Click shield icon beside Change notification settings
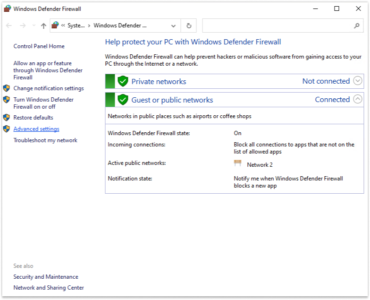Viewport: 370px width, 300px height. [7, 88]
